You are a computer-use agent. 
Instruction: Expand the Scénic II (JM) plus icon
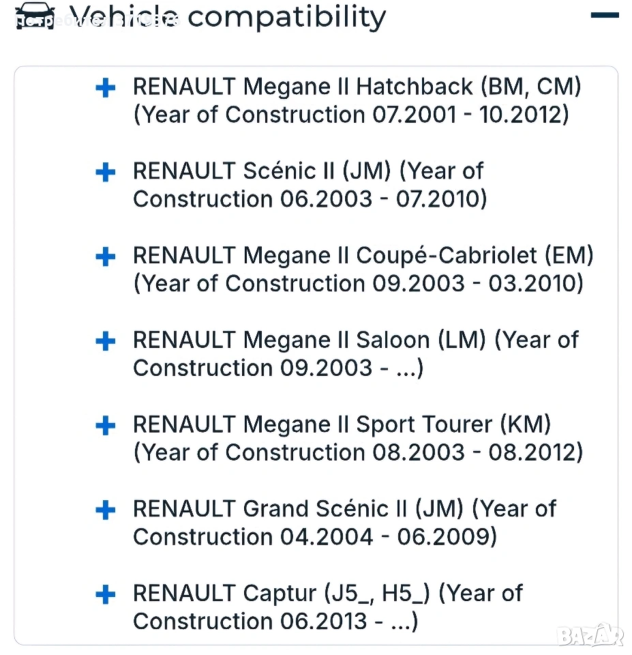(105, 173)
